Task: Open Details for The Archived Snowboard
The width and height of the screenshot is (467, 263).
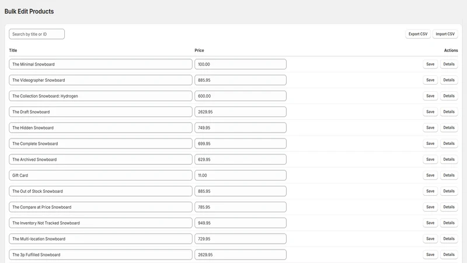Action: click(x=449, y=159)
